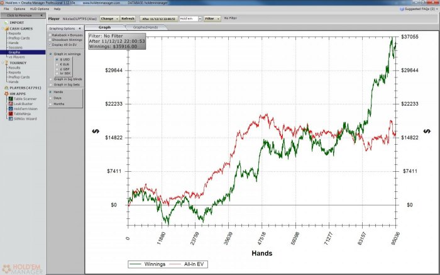Select the Graphs tree item
440x275 pixels.
point(23,52)
